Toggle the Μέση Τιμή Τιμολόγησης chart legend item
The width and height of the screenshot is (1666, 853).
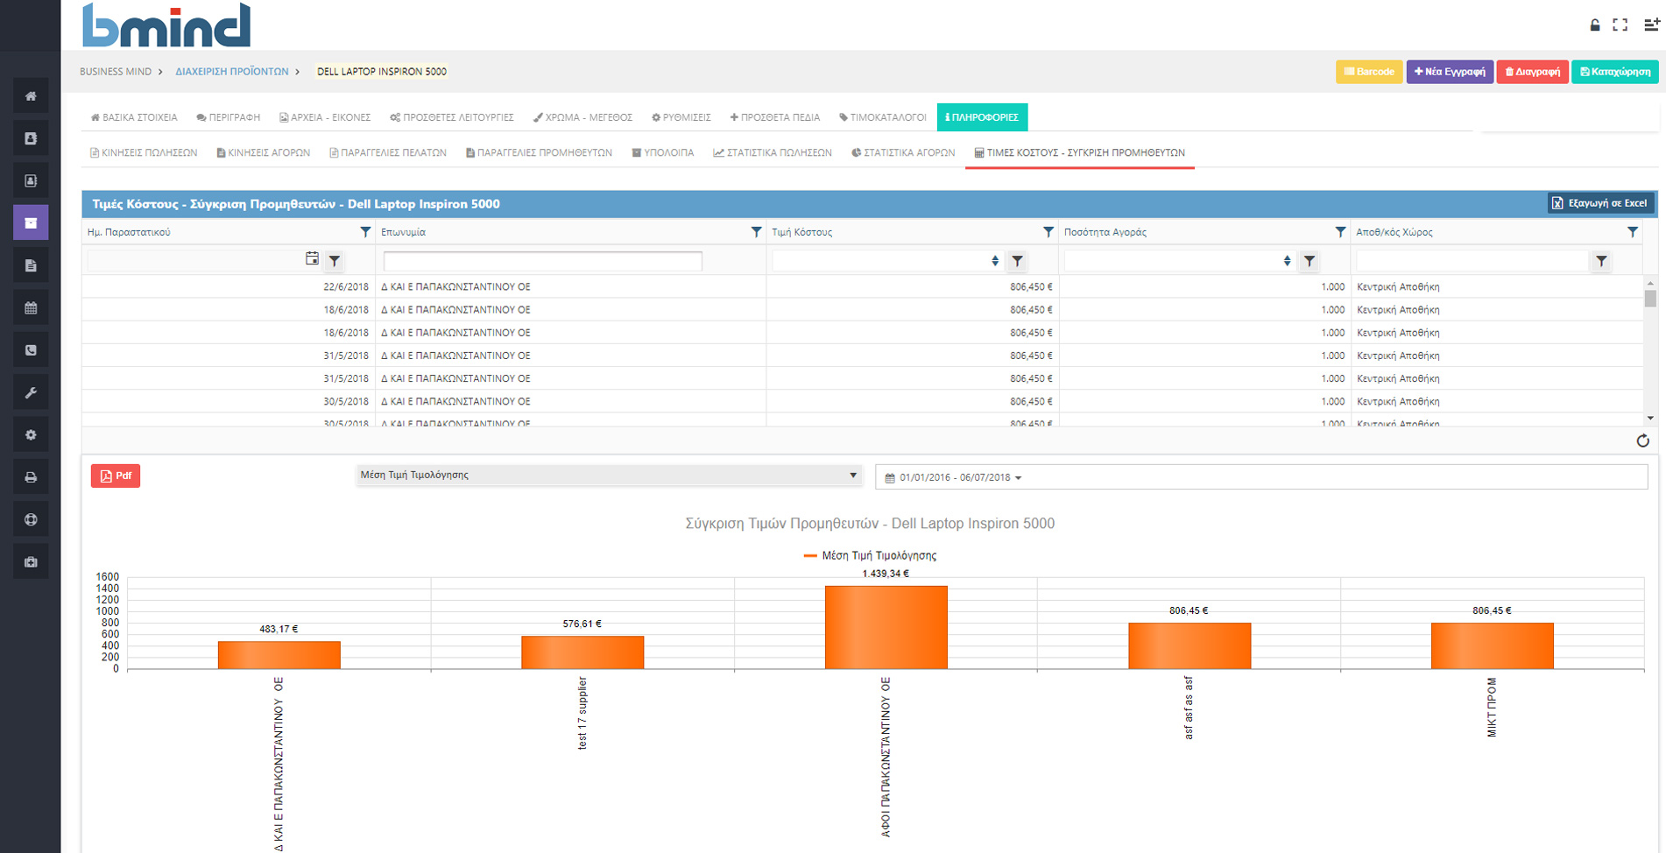click(x=870, y=555)
